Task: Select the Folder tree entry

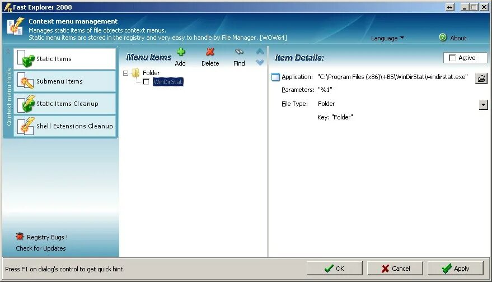Action: (151, 73)
